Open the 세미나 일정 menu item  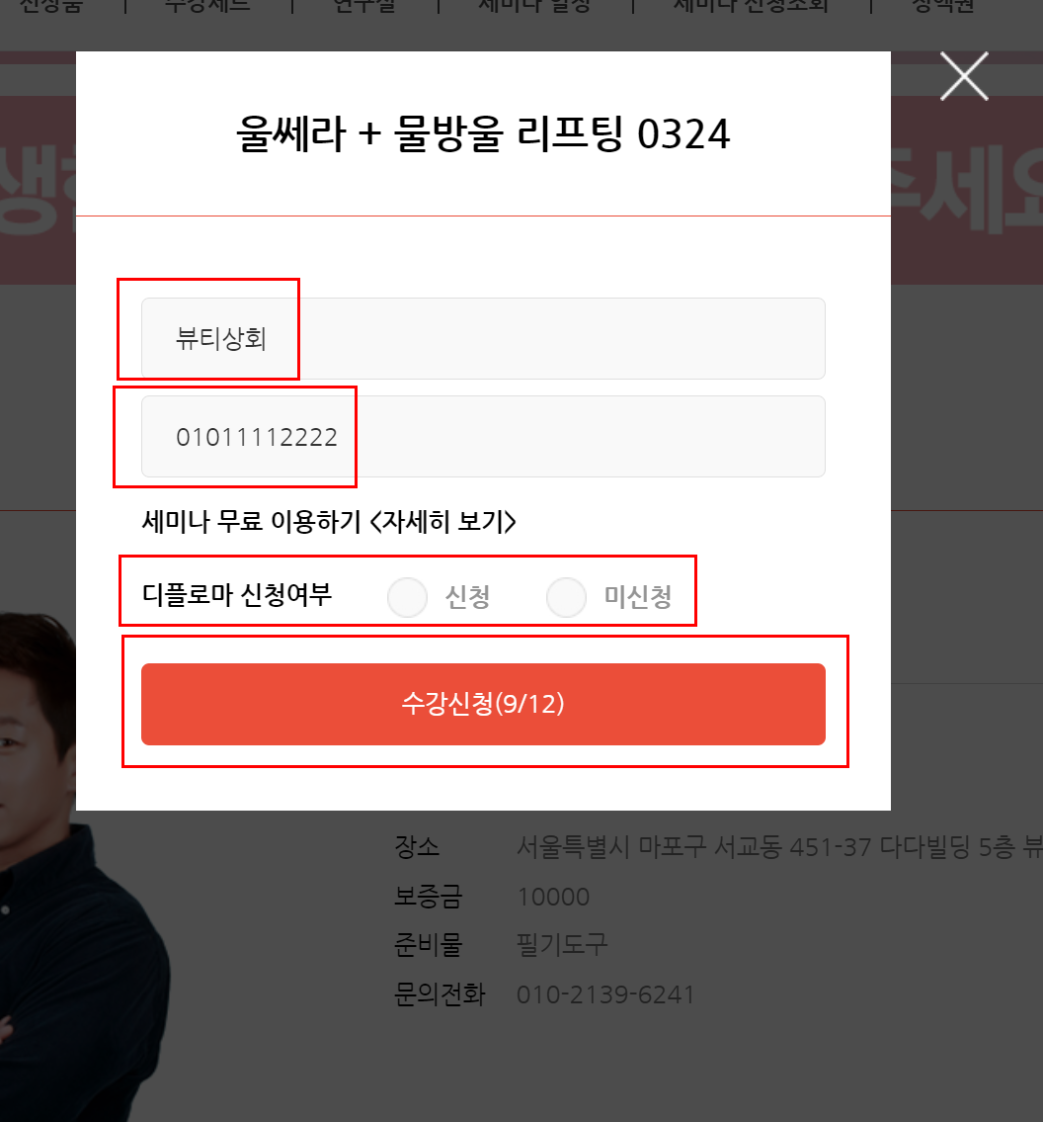tap(534, 6)
